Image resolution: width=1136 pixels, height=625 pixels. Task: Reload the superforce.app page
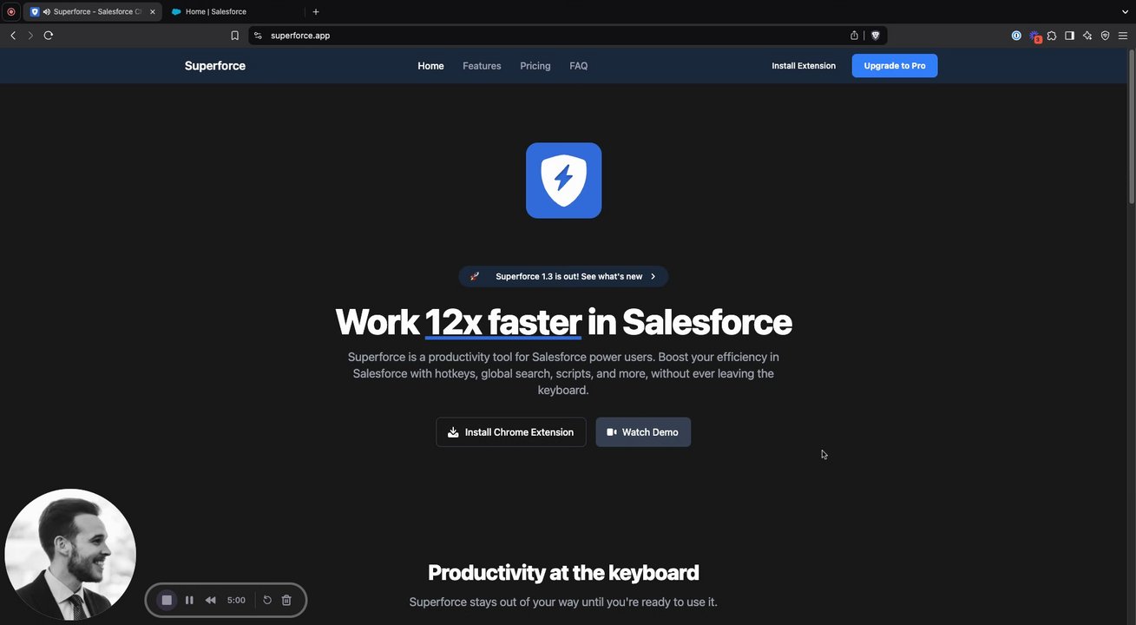49,36
